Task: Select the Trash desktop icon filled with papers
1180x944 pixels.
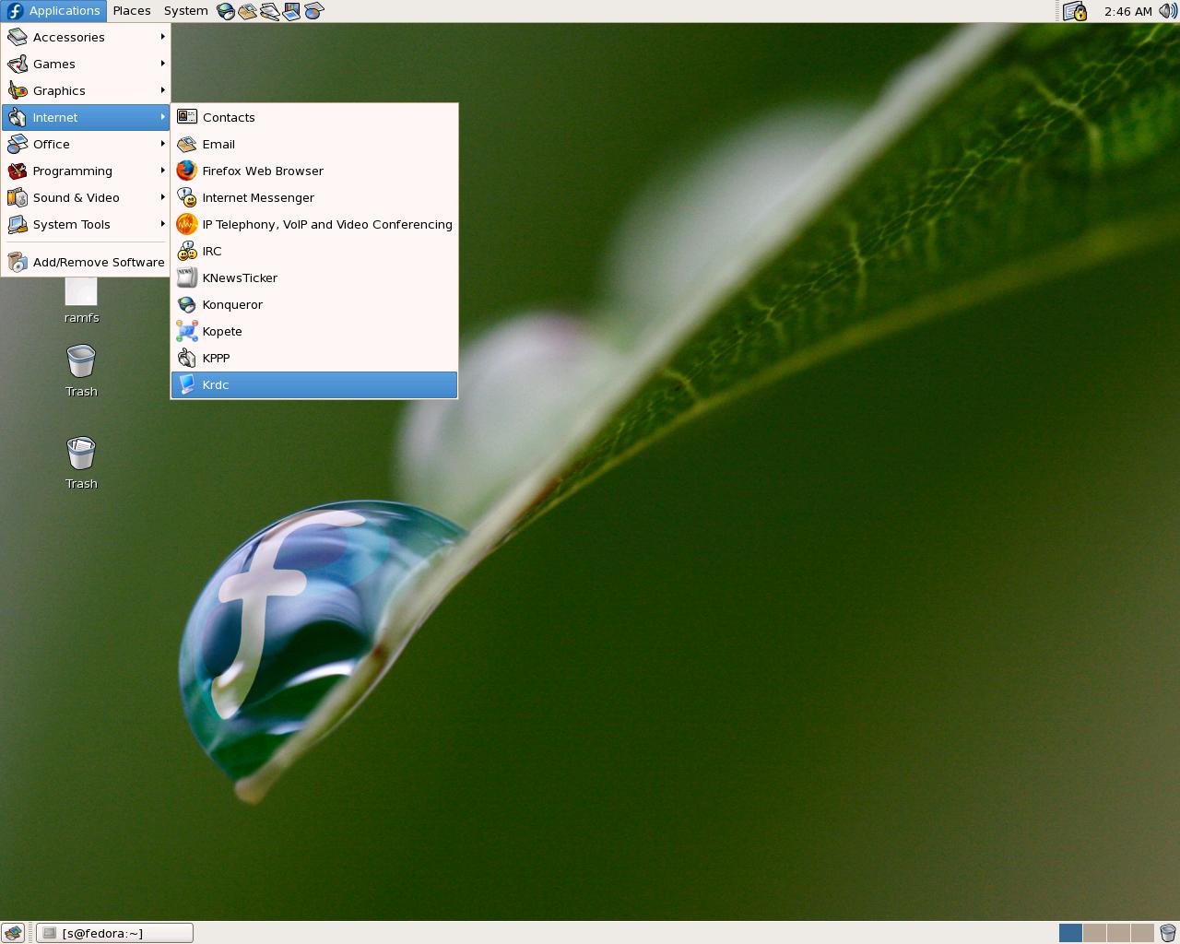Action: (81, 463)
